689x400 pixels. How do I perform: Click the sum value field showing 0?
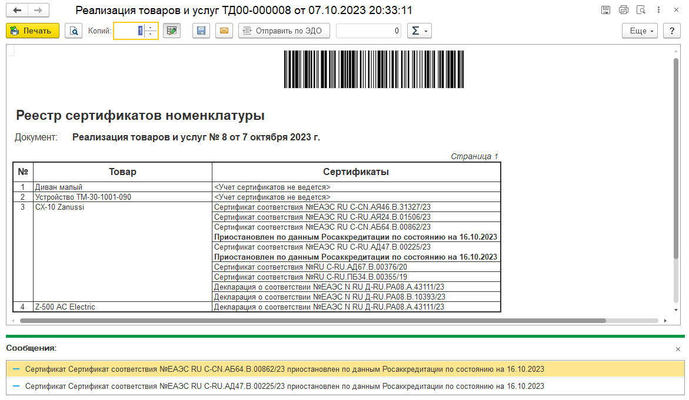point(368,31)
